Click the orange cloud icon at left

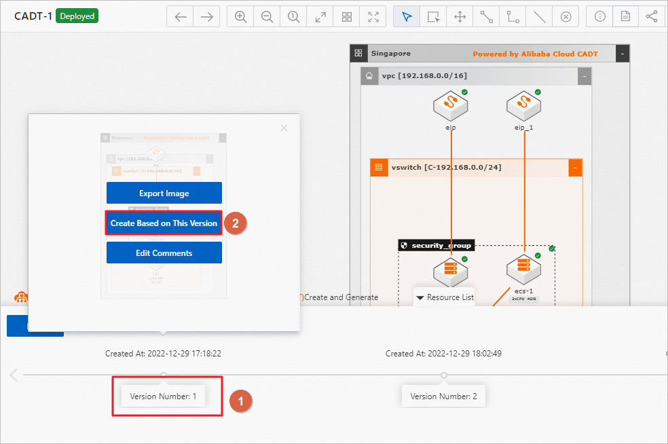click(21, 297)
